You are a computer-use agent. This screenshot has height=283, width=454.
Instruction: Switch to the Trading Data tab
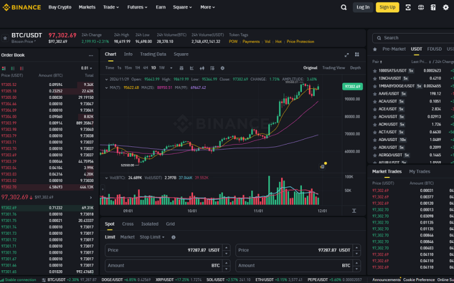(153, 54)
